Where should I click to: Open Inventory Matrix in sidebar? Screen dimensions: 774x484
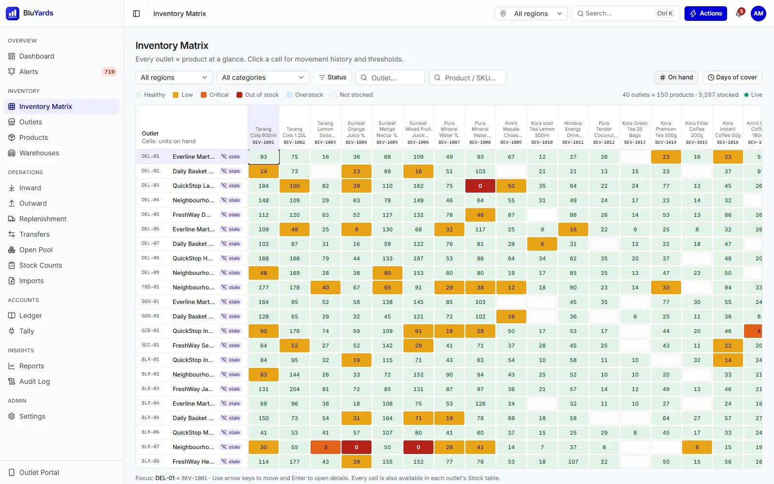61,106
